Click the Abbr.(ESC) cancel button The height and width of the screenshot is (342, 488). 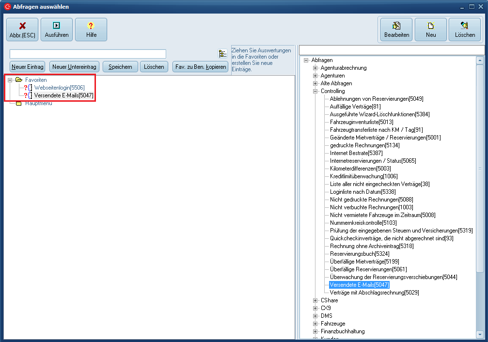click(22, 30)
